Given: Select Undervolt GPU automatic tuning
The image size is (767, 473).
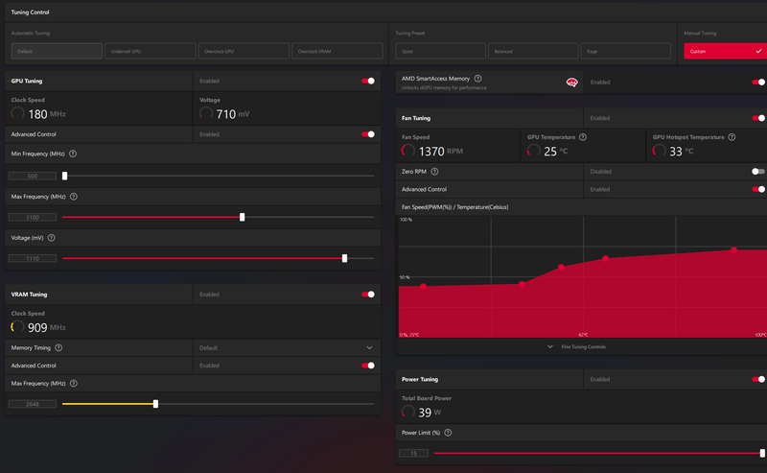Looking at the screenshot, I should 151,51.
